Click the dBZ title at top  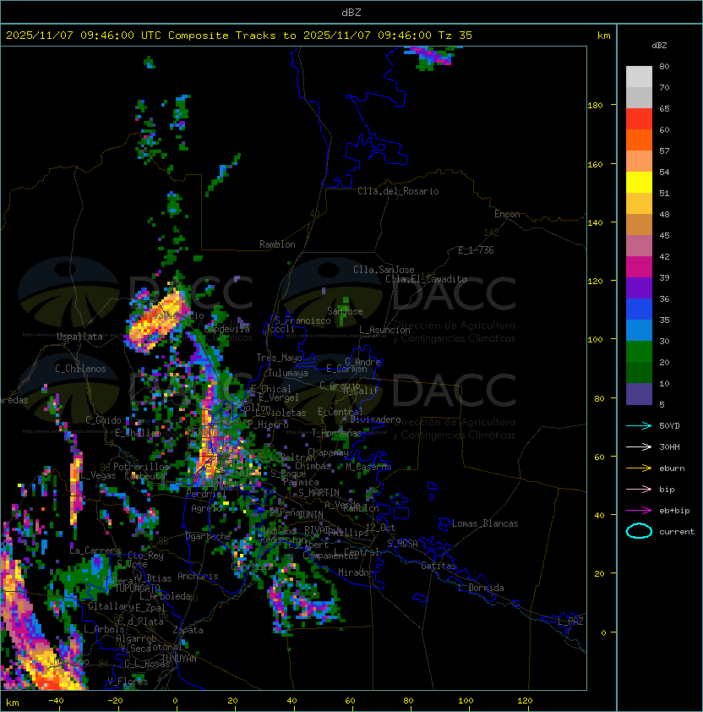click(x=351, y=12)
